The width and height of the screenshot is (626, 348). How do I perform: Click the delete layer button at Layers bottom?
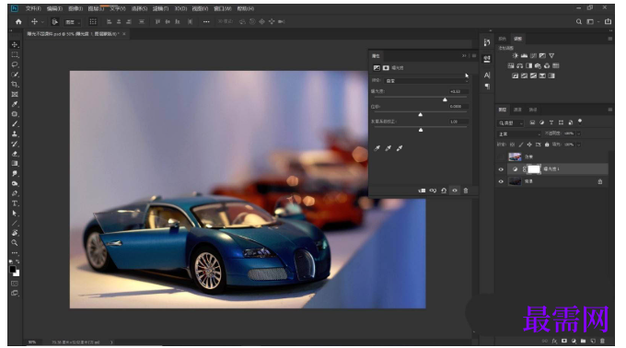point(602,342)
